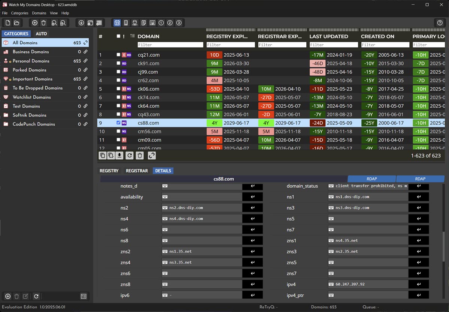The image size is (449, 312).
Task: Switch to custom view number 3
Action: (x=179, y=22)
